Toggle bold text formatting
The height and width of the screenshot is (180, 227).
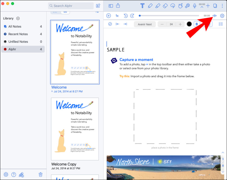197,24
